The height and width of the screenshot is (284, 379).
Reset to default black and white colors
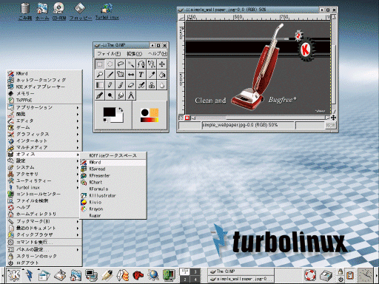(105, 121)
